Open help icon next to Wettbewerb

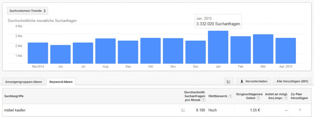click(230, 96)
